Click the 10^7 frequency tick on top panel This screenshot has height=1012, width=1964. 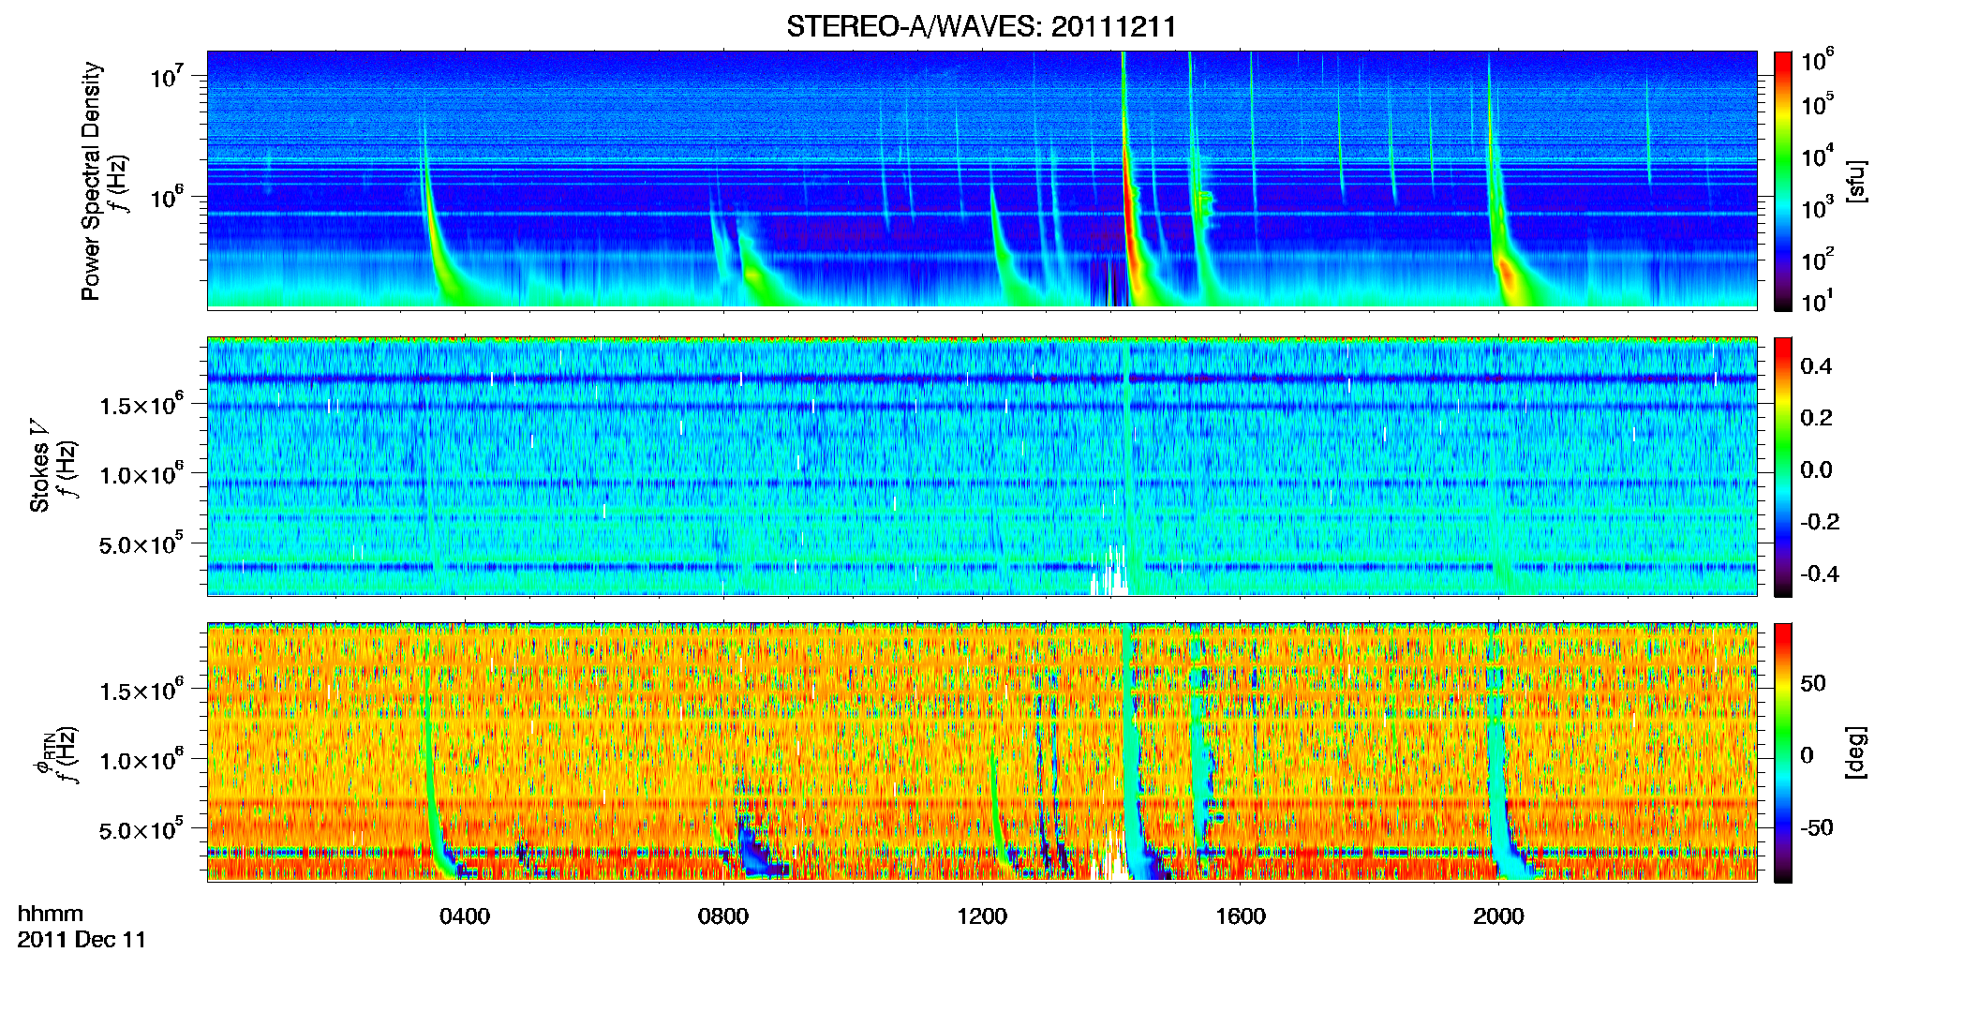[x=169, y=77]
